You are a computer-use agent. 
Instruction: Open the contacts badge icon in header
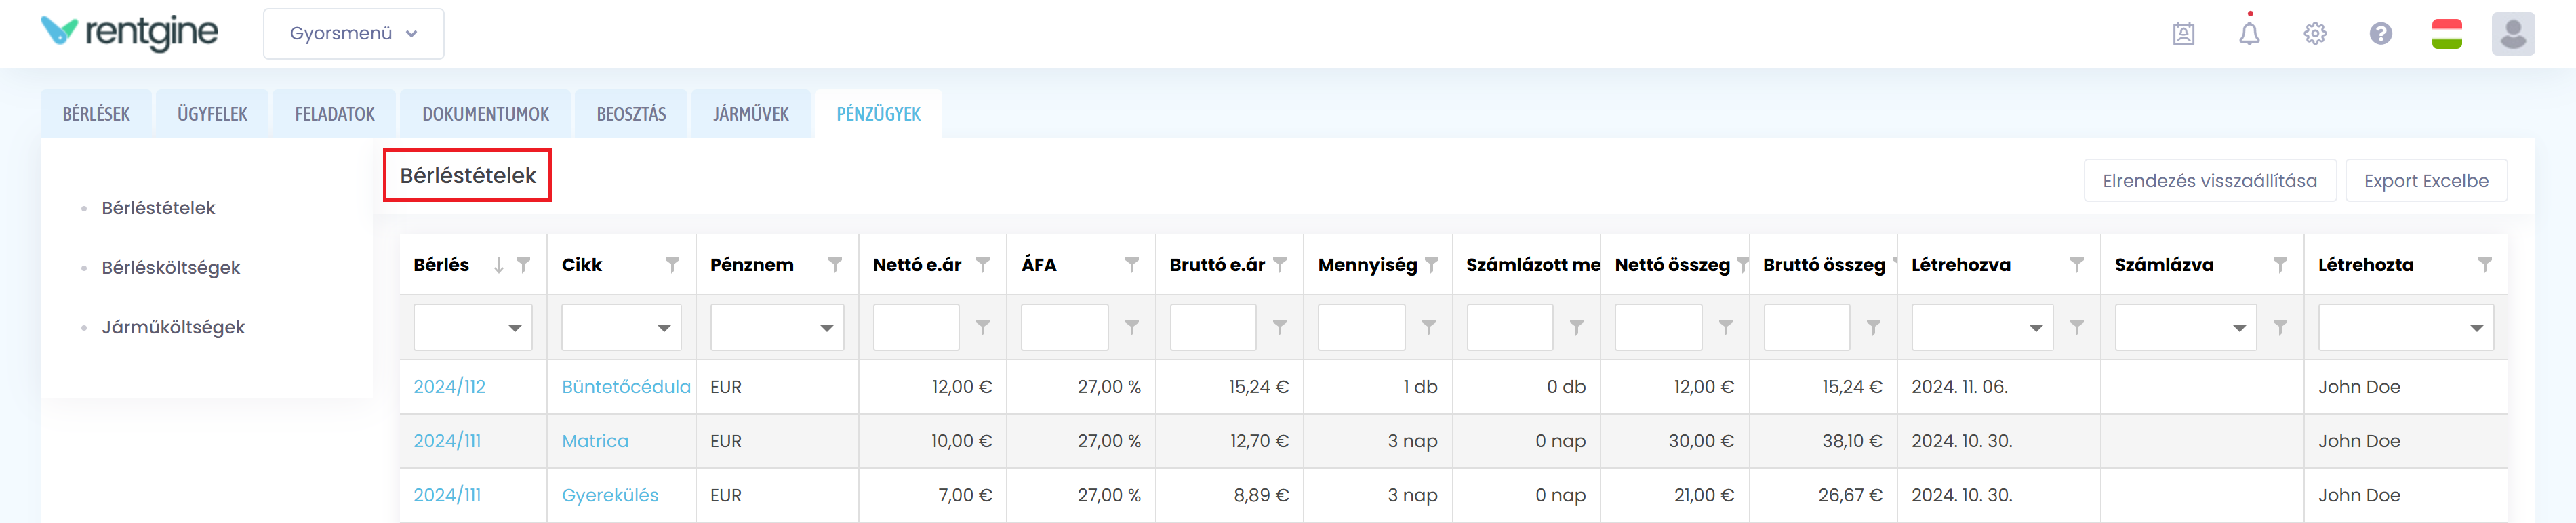coord(2183,33)
